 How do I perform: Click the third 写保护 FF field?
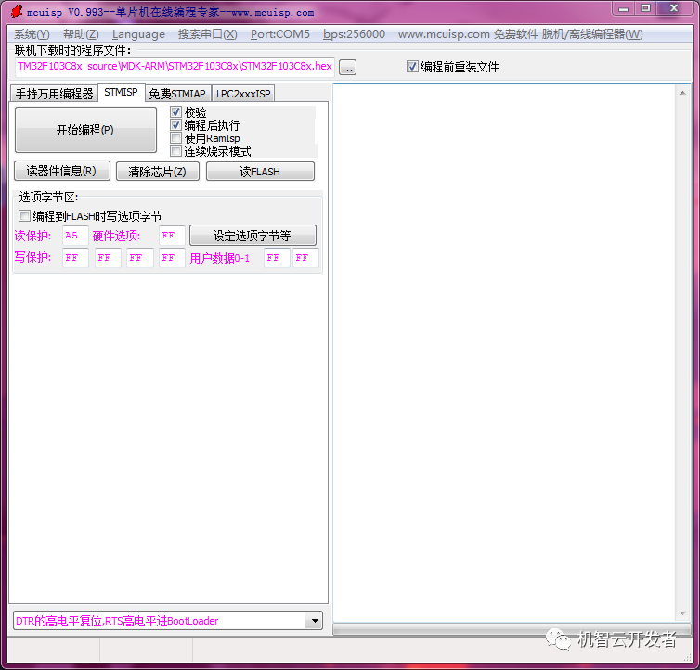[140, 258]
